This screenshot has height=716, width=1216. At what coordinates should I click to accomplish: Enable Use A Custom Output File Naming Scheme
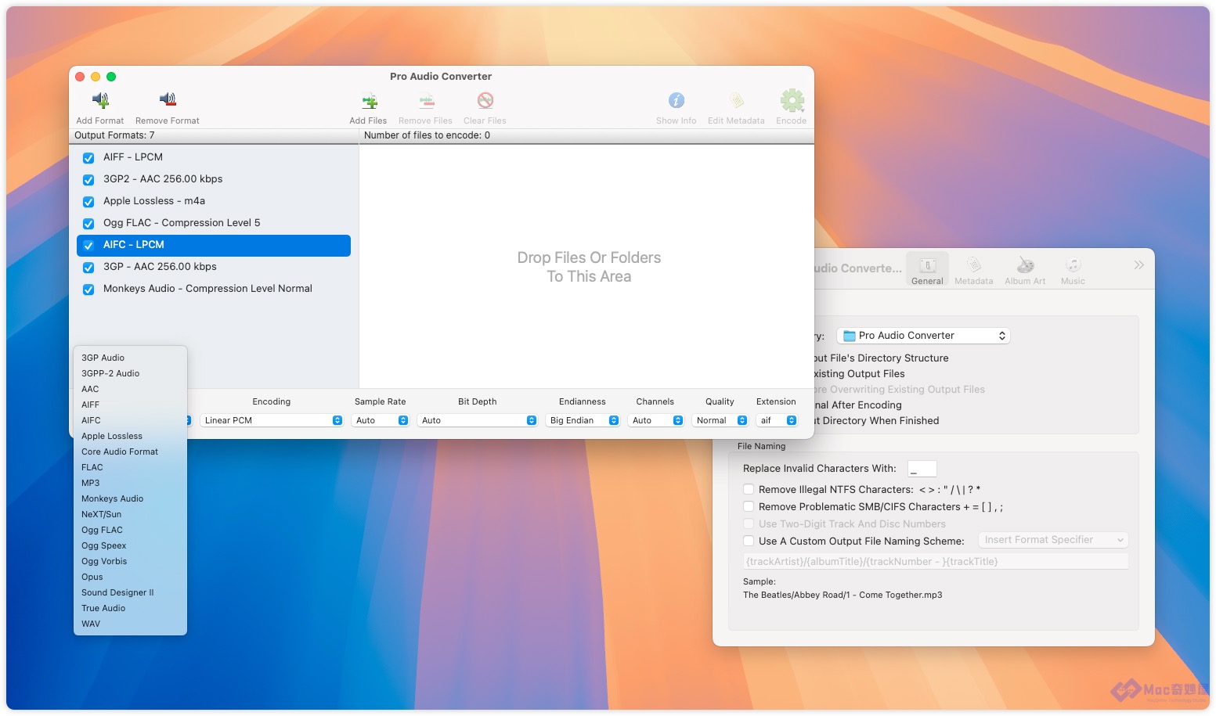tap(749, 541)
